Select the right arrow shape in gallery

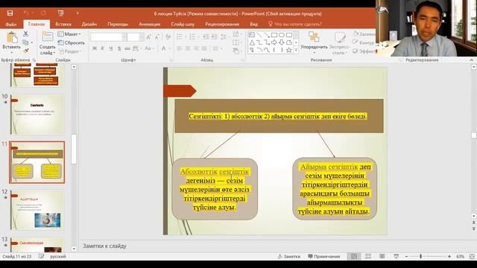coord(274,42)
